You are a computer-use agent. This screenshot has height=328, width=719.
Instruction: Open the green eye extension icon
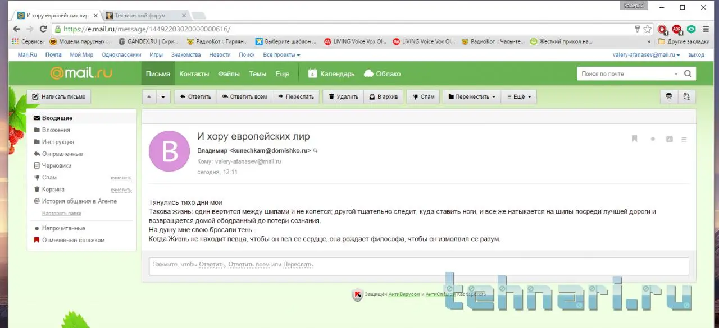coord(691,29)
